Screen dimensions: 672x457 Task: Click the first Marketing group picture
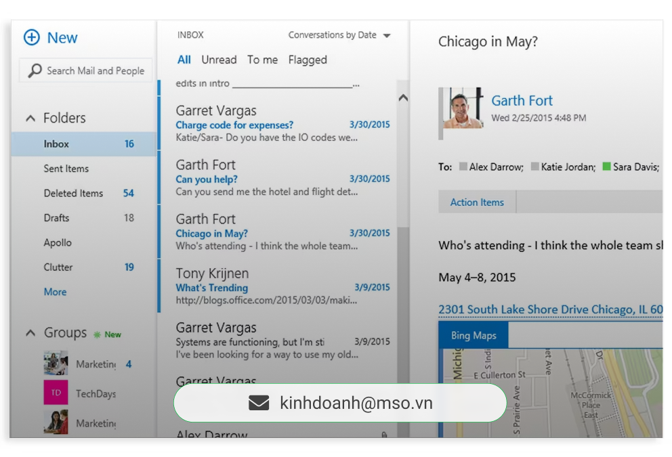[x=56, y=364]
